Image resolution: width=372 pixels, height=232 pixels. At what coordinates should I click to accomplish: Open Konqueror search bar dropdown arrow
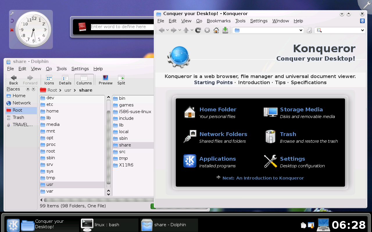point(362,30)
